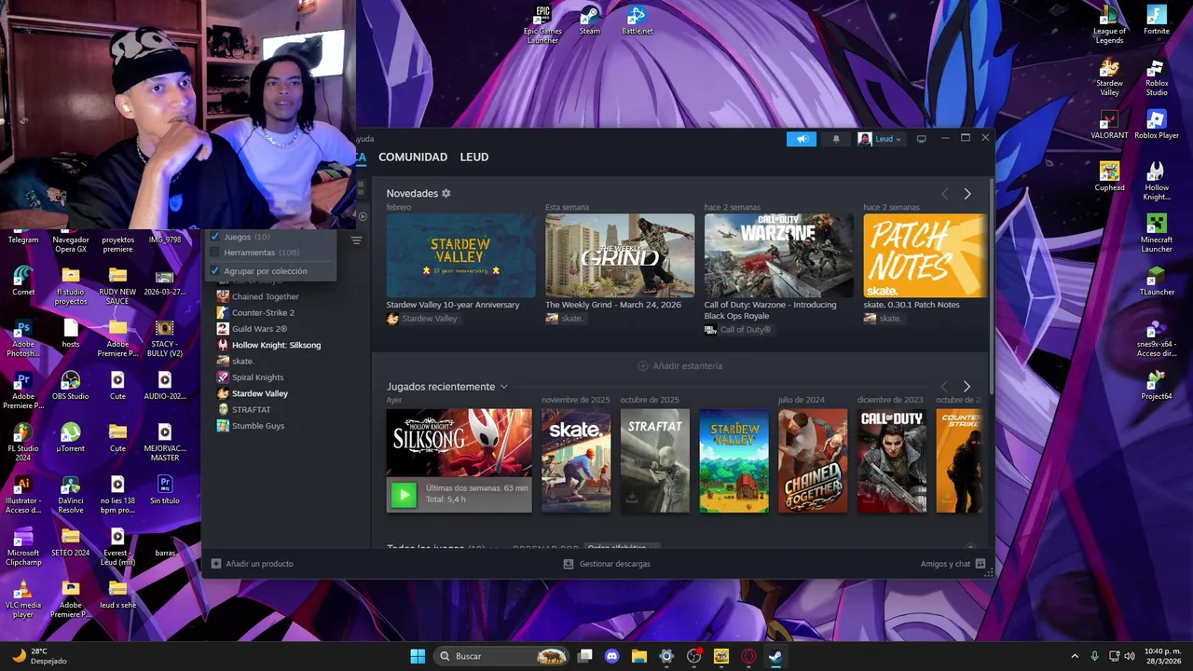Open the weather widget showing 28°C
Screen dimensions: 1193x671
tap(37, 656)
